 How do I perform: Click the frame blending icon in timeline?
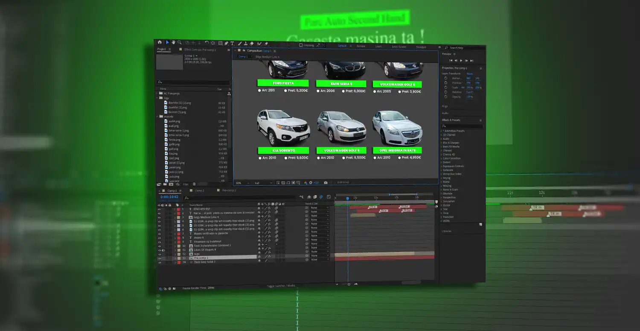315,197
